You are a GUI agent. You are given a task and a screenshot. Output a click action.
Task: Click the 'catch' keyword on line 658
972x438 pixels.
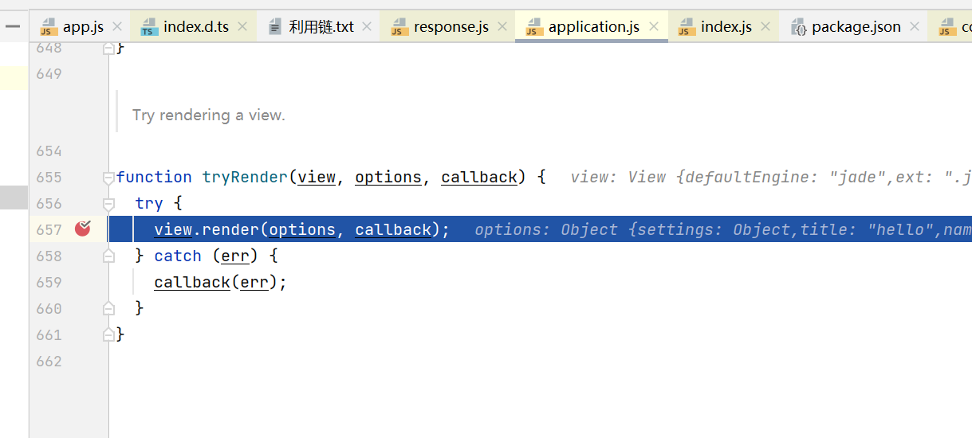click(178, 256)
